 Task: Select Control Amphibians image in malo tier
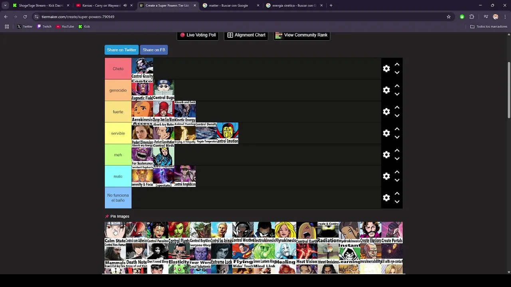pos(185,176)
